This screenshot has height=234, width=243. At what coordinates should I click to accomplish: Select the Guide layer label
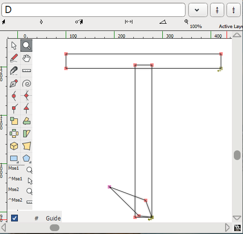[53, 219]
